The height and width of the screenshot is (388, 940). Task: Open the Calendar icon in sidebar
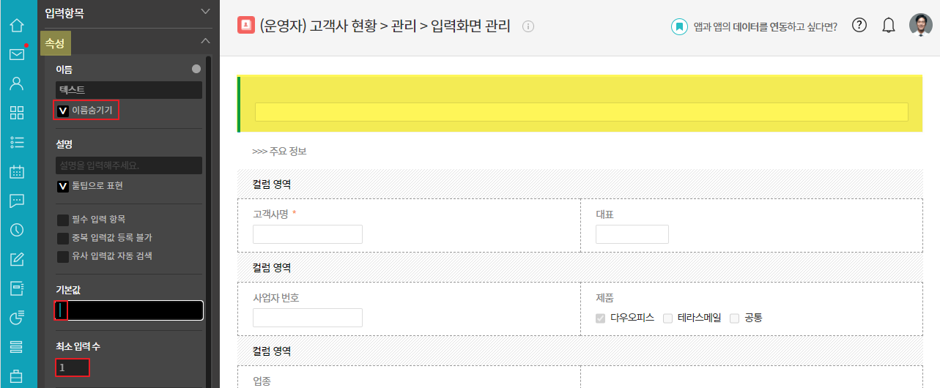(x=16, y=172)
